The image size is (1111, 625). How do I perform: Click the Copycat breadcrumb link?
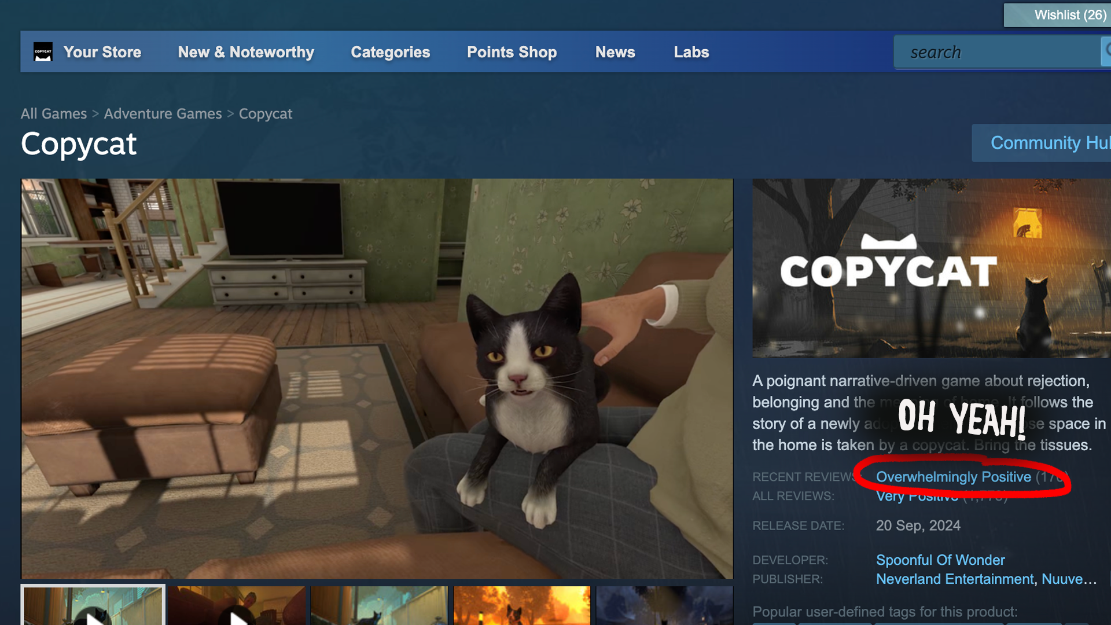[266, 114]
